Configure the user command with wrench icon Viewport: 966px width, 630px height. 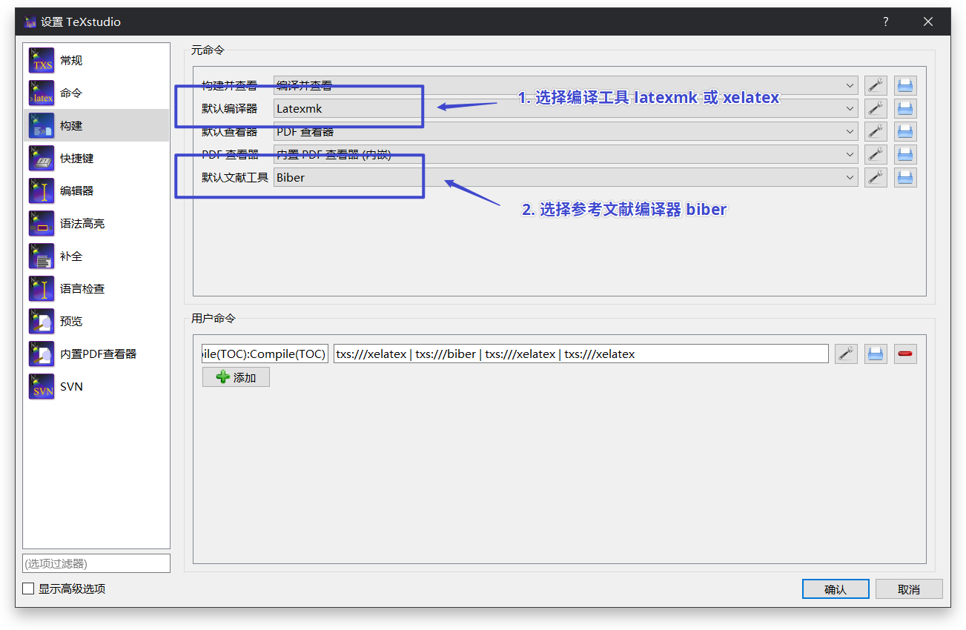click(x=846, y=354)
